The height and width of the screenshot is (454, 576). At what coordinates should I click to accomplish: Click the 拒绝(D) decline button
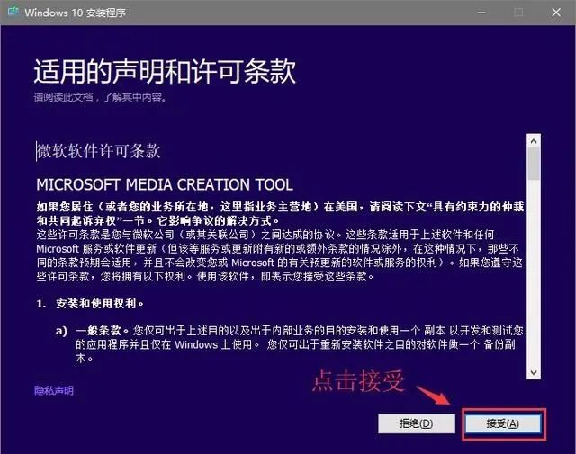pos(416,424)
